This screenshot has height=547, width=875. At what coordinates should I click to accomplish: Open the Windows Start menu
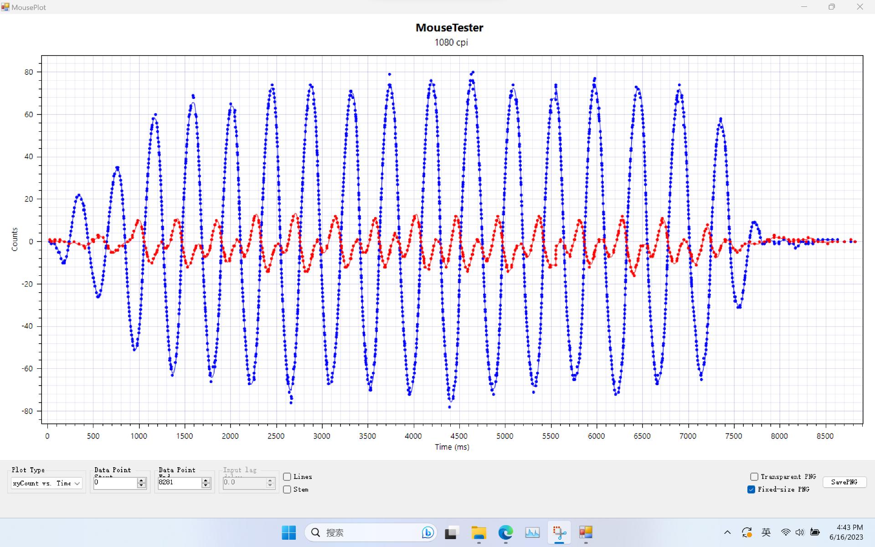coord(288,532)
